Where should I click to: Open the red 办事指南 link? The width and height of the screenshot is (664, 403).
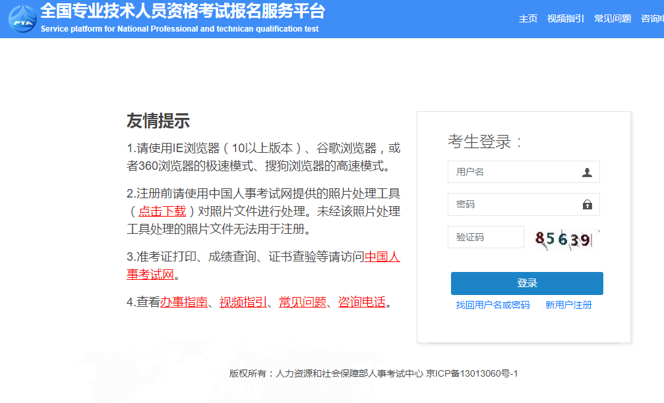(x=184, y=302)
